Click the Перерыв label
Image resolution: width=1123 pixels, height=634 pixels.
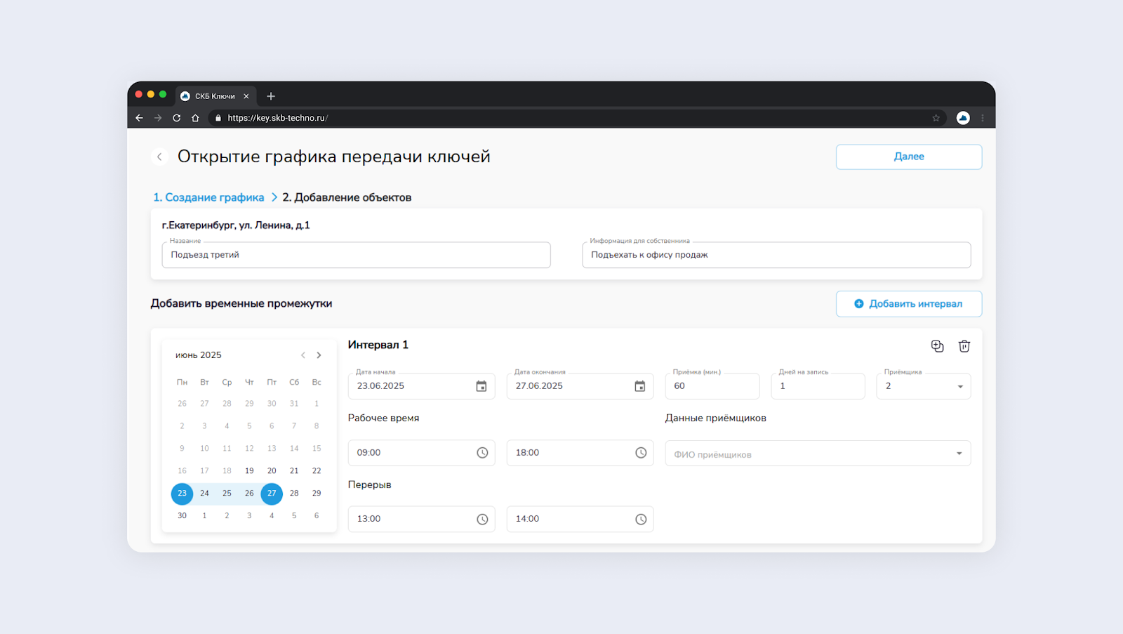pyautogui.click(x=370, y=484)
